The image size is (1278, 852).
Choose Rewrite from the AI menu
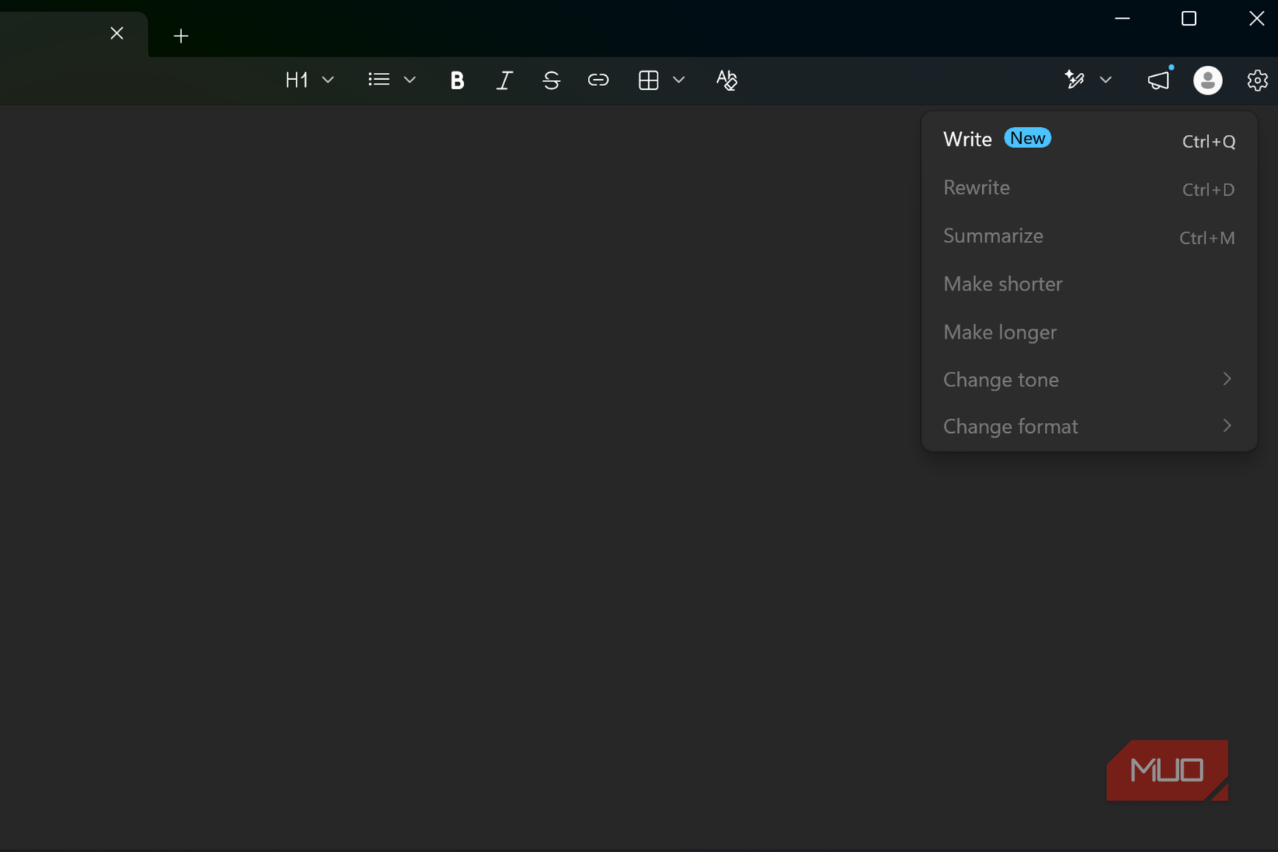[1089, 188]
